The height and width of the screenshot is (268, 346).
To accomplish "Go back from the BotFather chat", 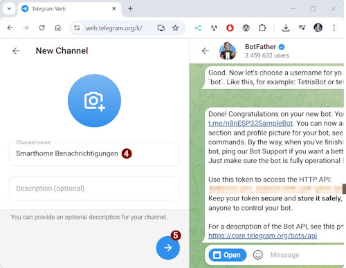I will click(206, 51).
